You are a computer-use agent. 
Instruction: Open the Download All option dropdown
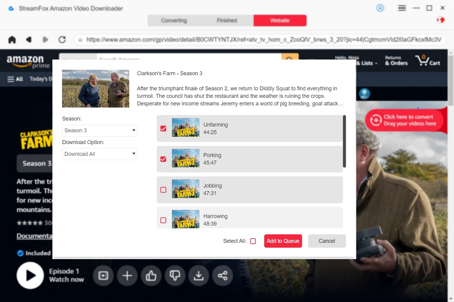click(100, 154)
